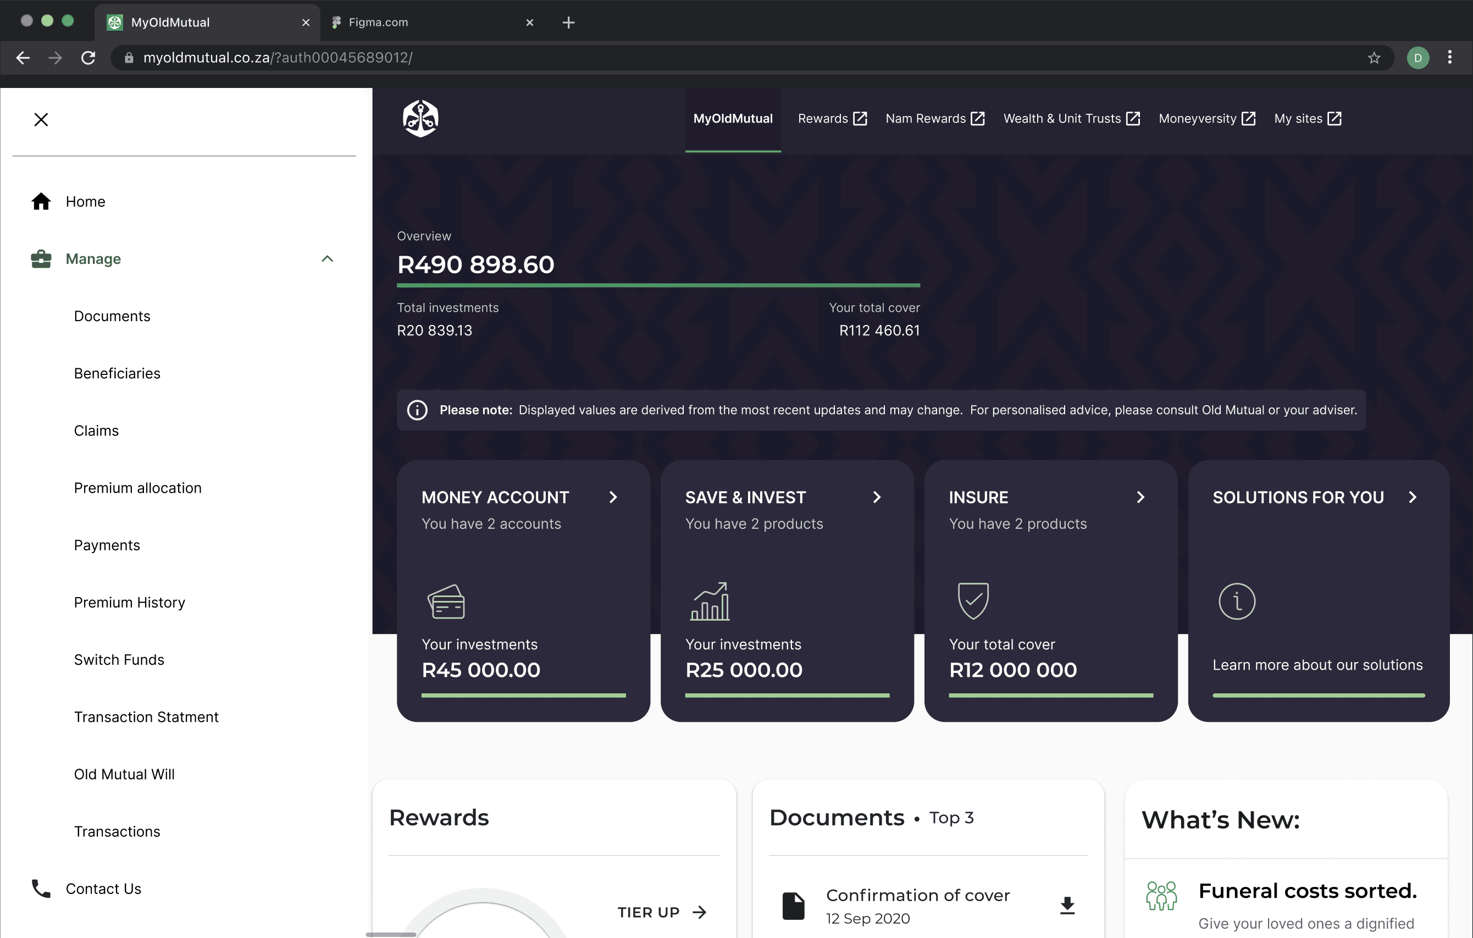Screen dimensions: 1473x938
Task: Switch to the Rewards top tab
Action: coord(832,119)
